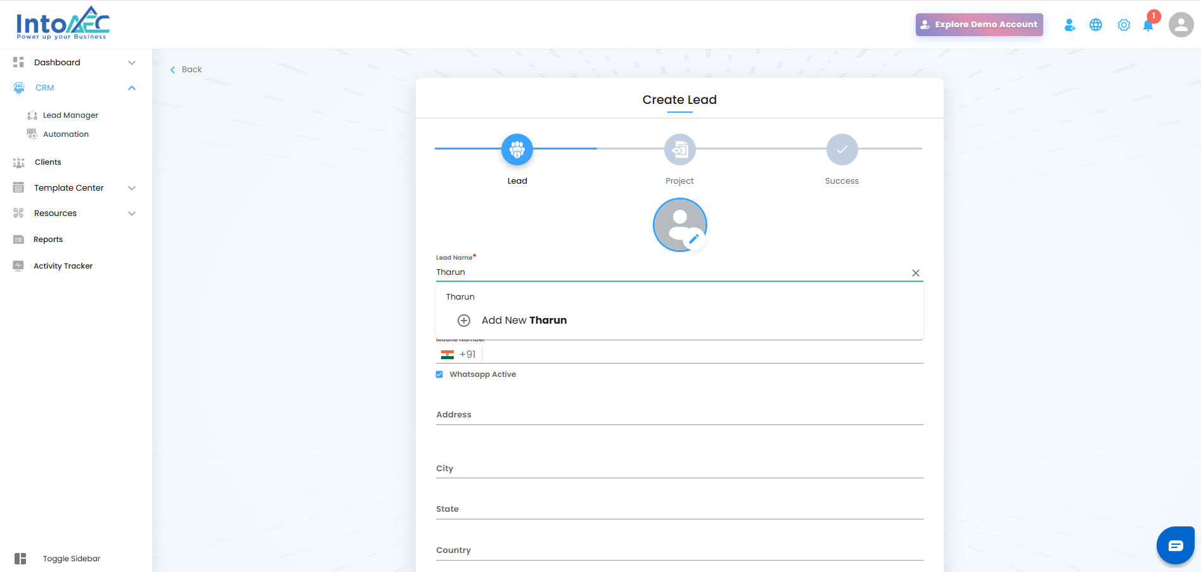Uncheck the Whatsapp Active checkbox
The width and height of the screenshot is (1201, 572).
(x=439, y=374)
